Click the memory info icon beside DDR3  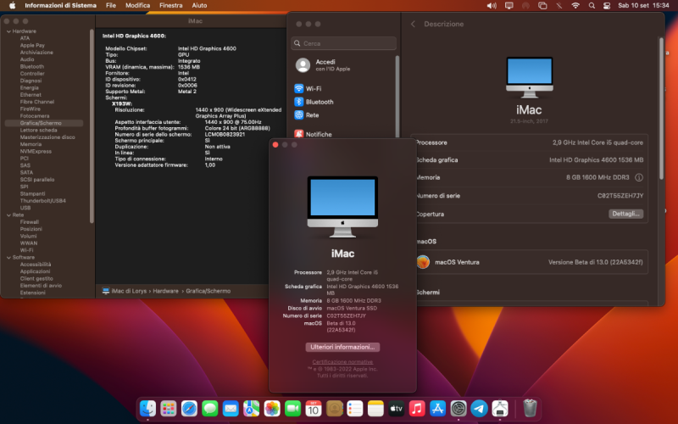(638, 177)
